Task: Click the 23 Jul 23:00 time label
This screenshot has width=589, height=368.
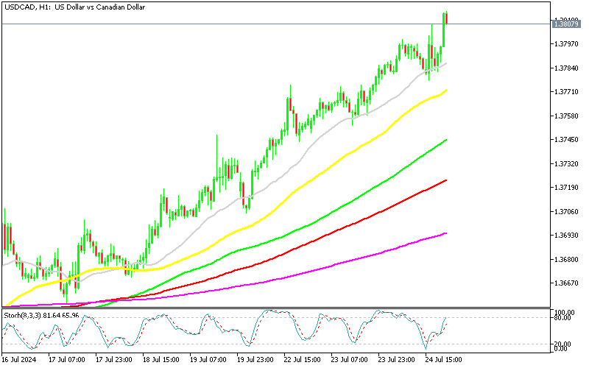Action: pyautogui.click(x=397, y=360)
